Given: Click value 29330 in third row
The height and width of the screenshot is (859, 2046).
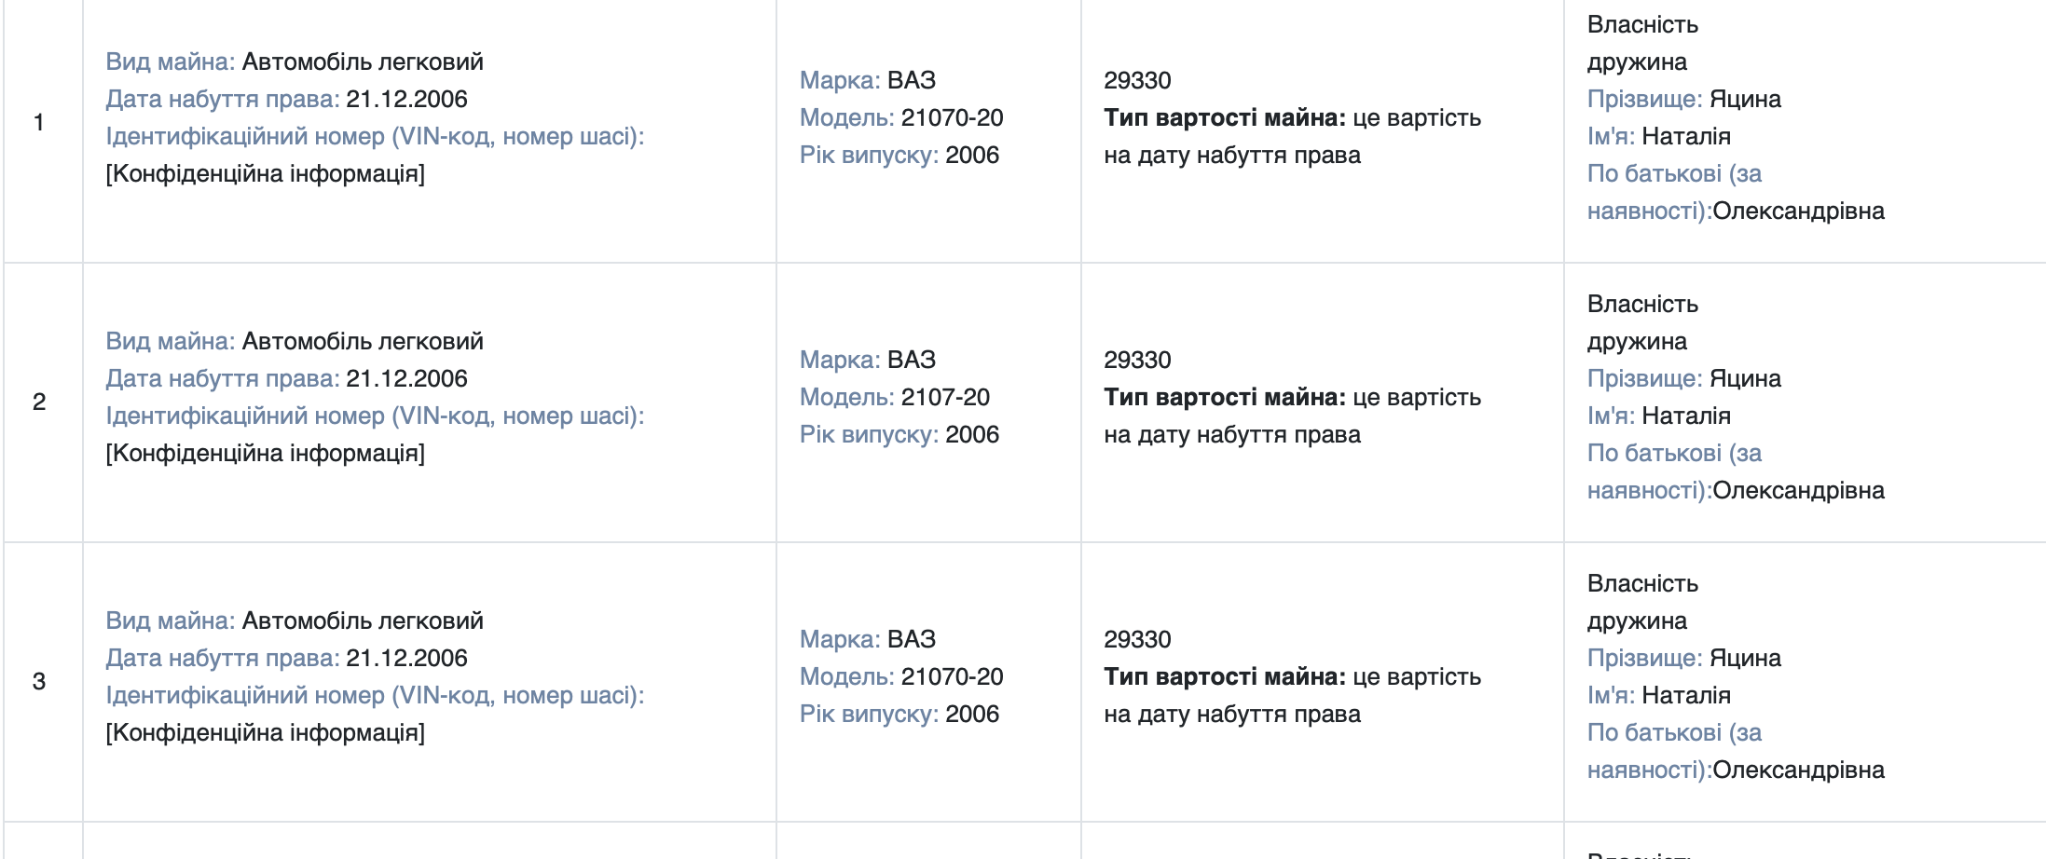Looking at the screenshot, I should click(1137, 639).
